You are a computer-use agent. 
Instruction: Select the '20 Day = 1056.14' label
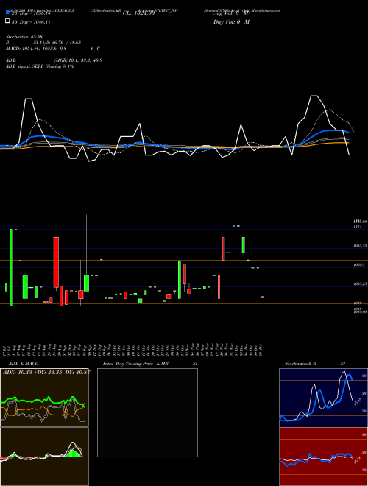[x=31, y=13]
